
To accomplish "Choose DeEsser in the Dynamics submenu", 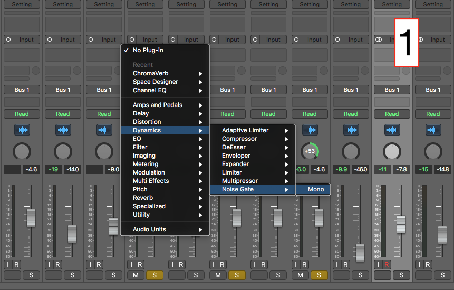I will pyautogui.click(x=253, y=147).
